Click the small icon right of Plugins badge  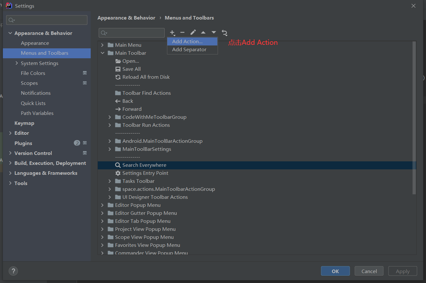point(85,143)
